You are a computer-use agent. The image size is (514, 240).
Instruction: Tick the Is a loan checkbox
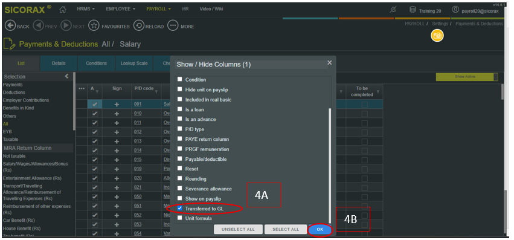(179, 109)
